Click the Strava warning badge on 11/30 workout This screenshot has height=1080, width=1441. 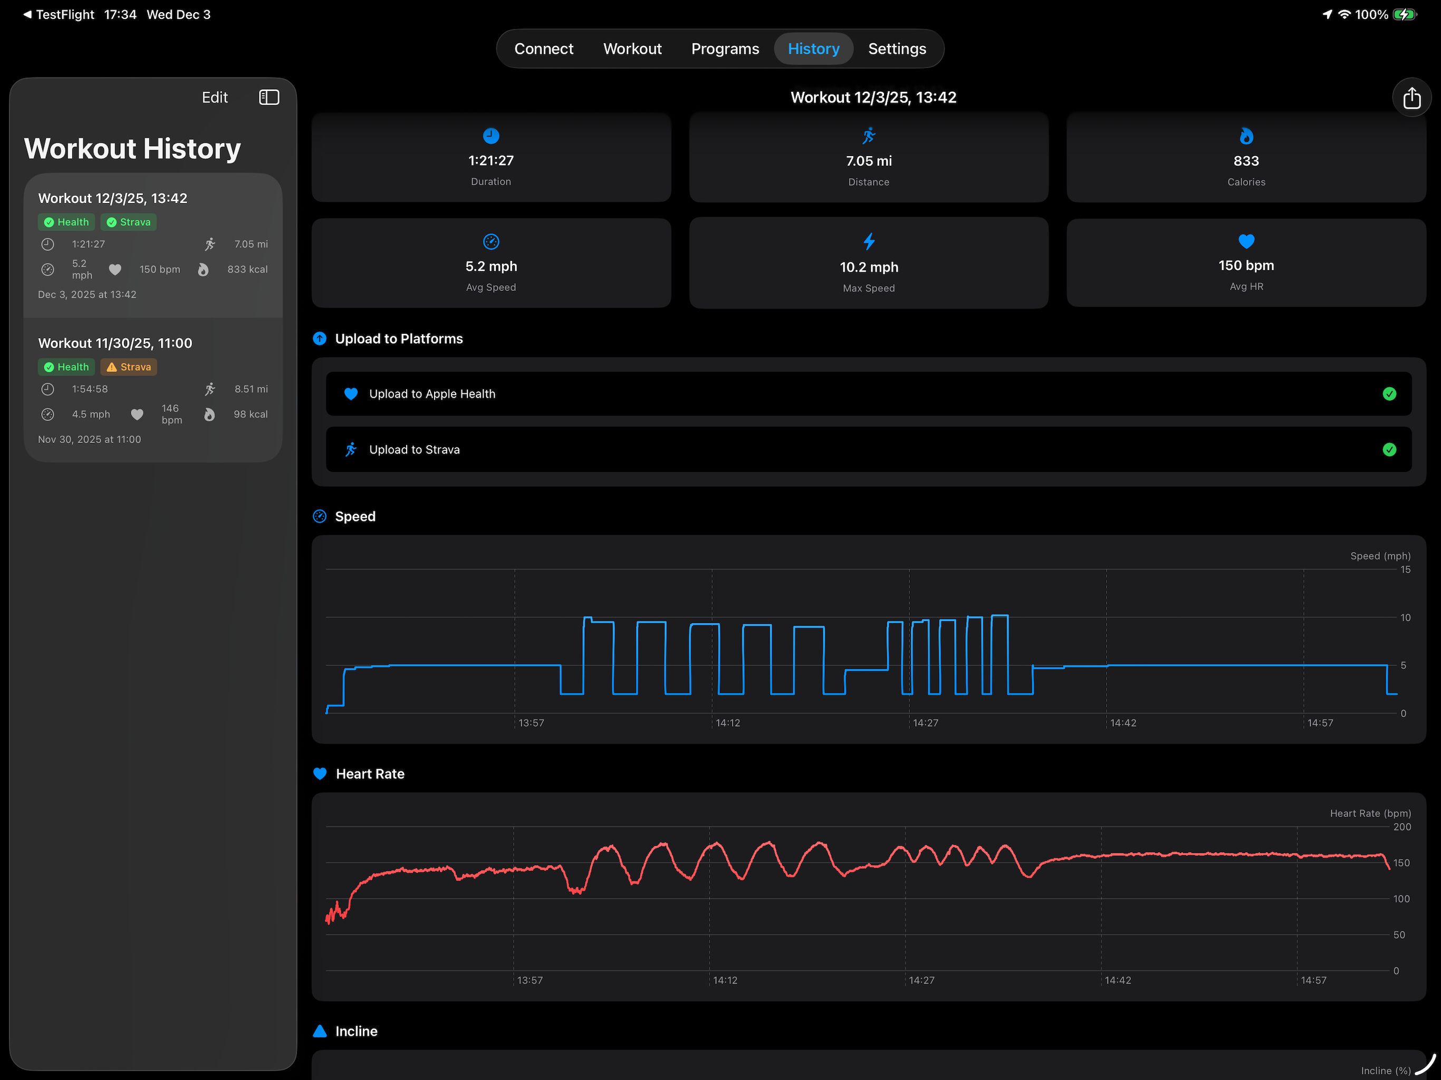click(128, 367)
